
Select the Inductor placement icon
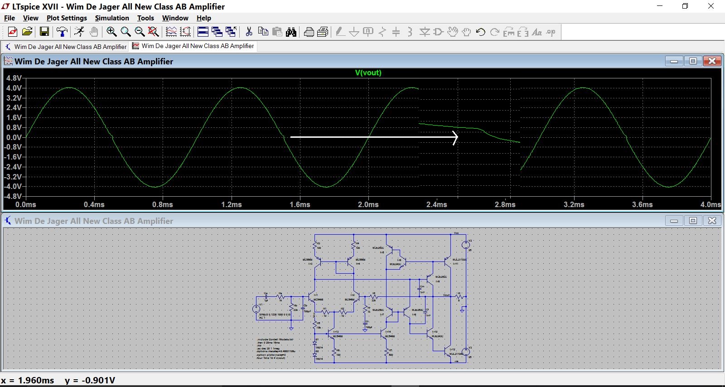410,32
